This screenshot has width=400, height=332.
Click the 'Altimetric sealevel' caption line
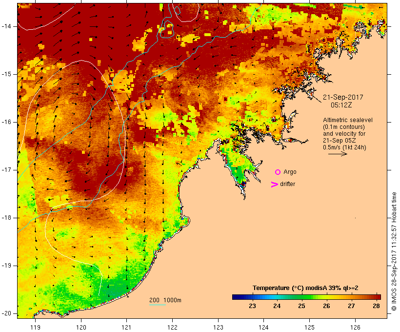348,120
